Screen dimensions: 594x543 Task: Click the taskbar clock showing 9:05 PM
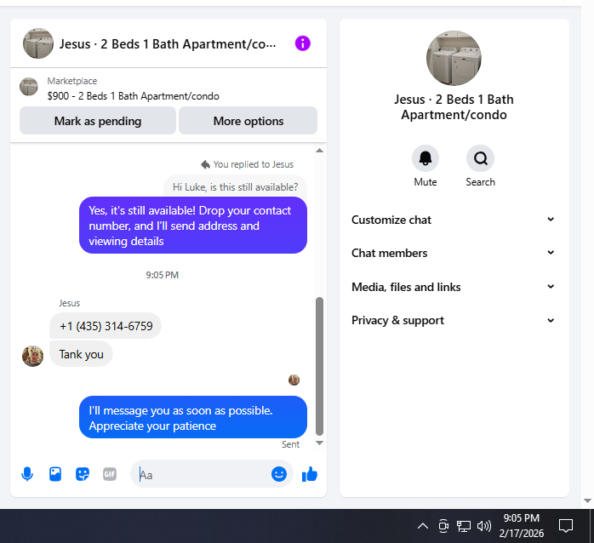[522, 526]
